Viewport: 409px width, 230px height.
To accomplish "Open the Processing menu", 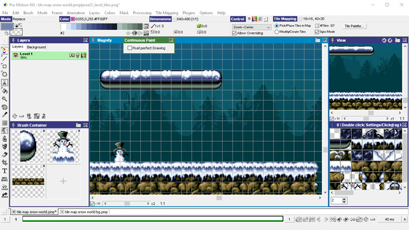I will pyautogui.click(x=142, y=13).
